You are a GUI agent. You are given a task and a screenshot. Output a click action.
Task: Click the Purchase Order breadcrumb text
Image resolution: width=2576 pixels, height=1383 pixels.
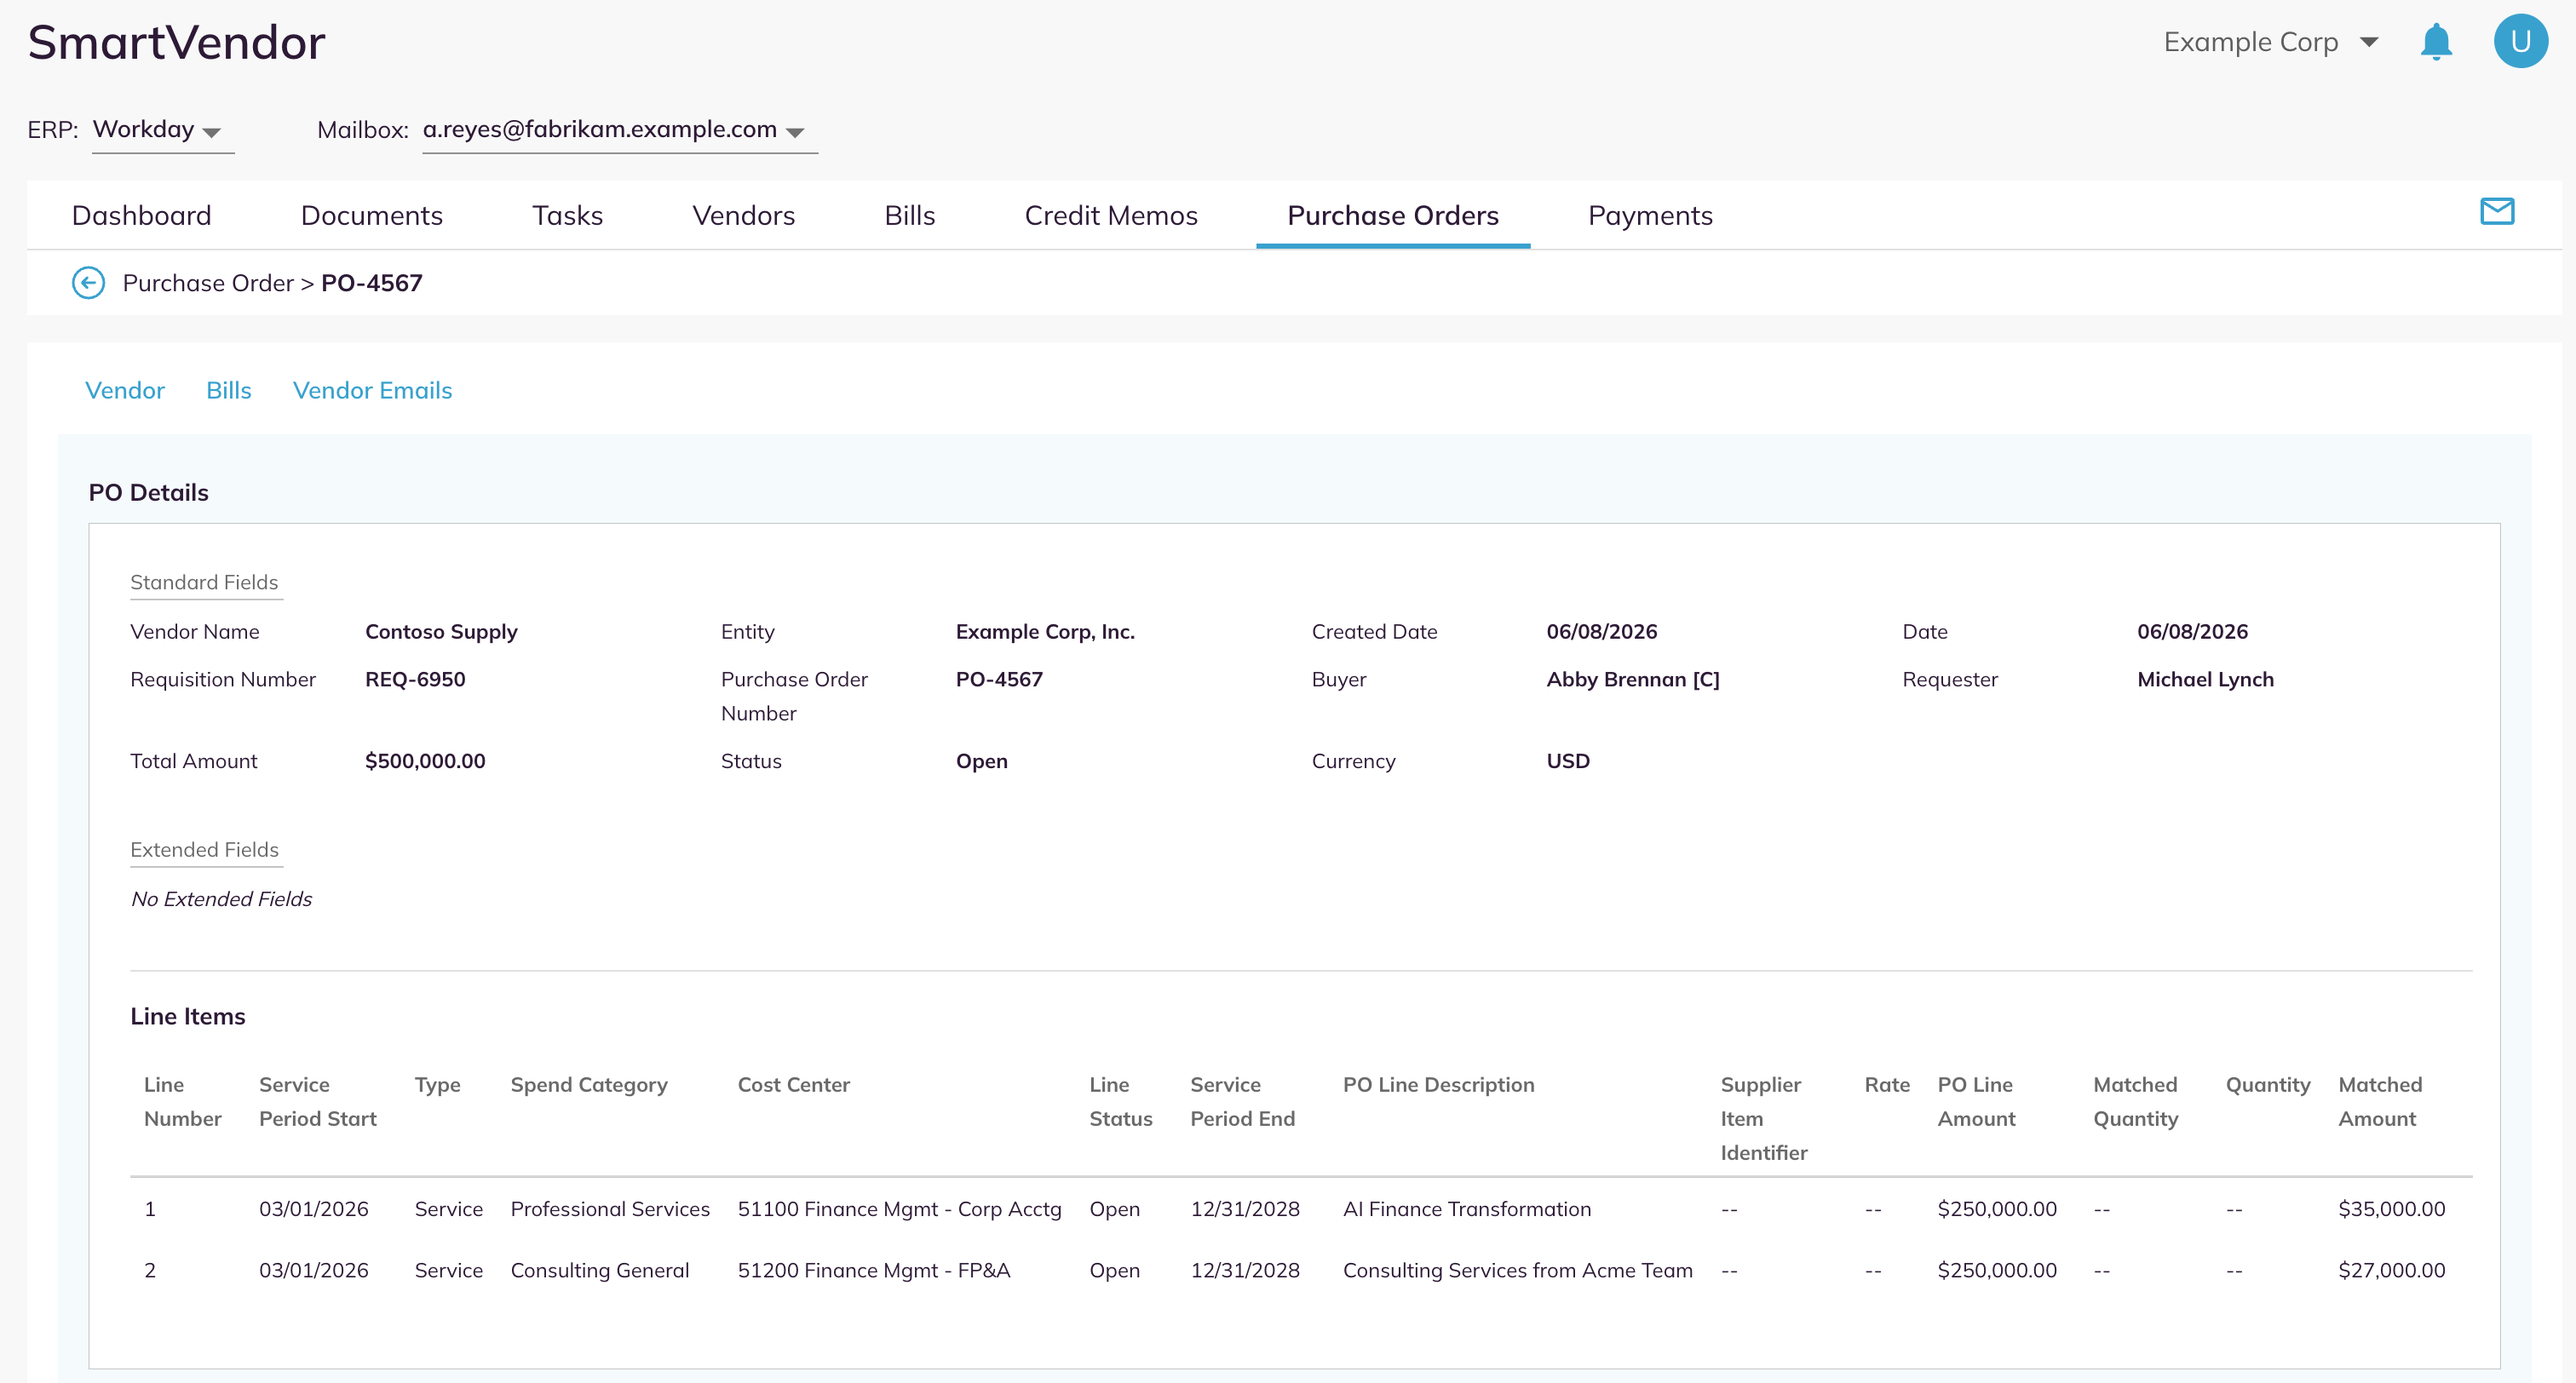(x=208, y=284)
